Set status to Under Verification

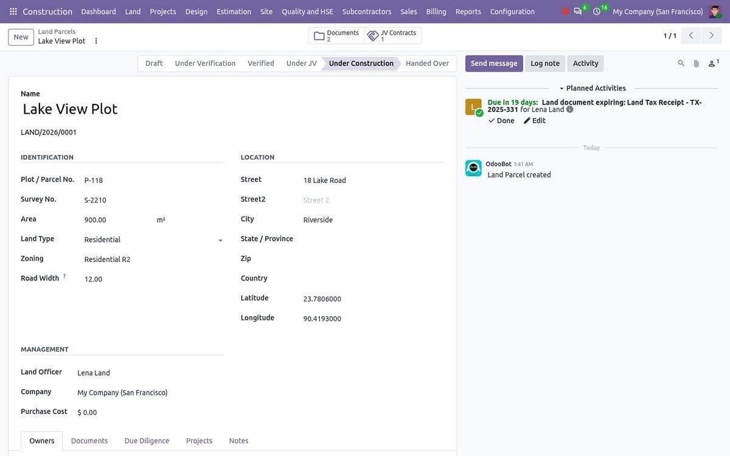pyautogui.click(x=205, y=63)
